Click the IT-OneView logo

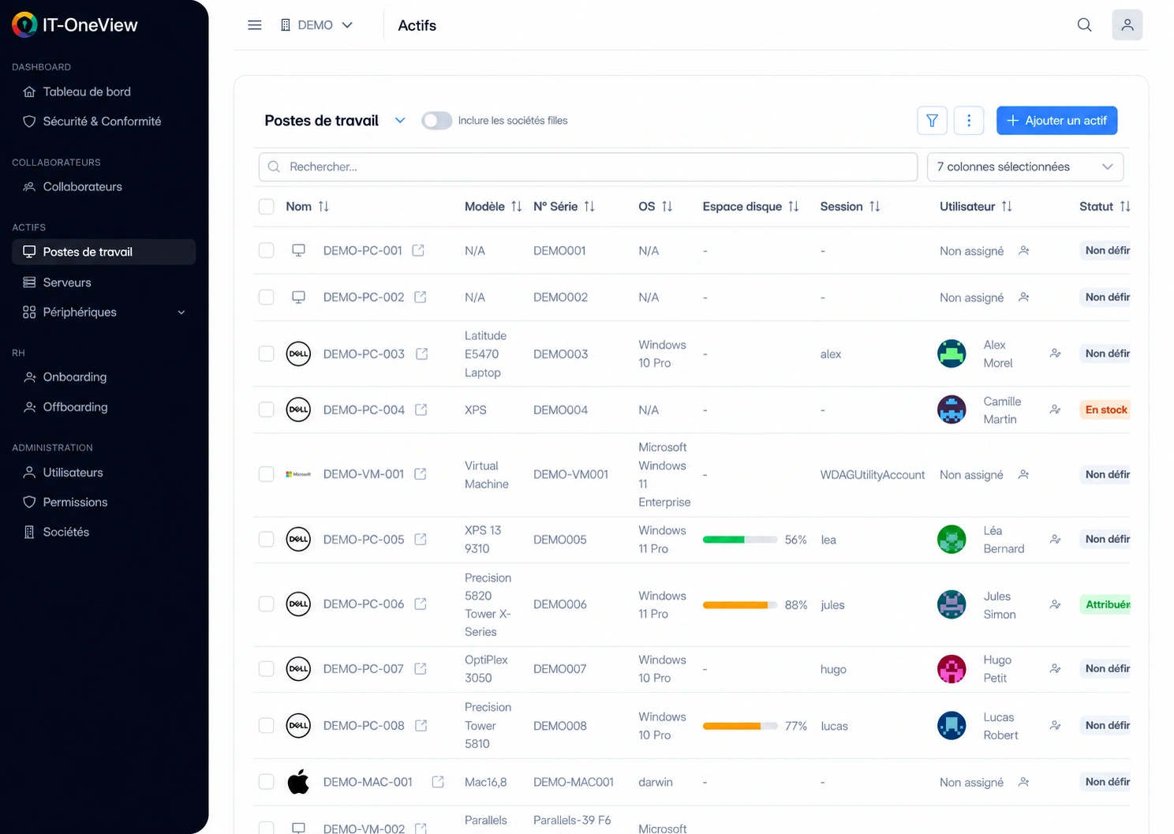pyautogui.click(x=75, y=25)
